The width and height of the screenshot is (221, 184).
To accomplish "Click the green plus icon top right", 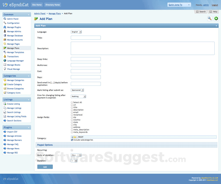I will [216, 18].
